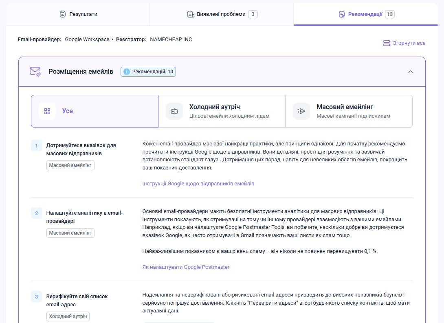Click the Масовий емейлінг tag under recommendation 2

pyautogui.click(x=70, y=233)
